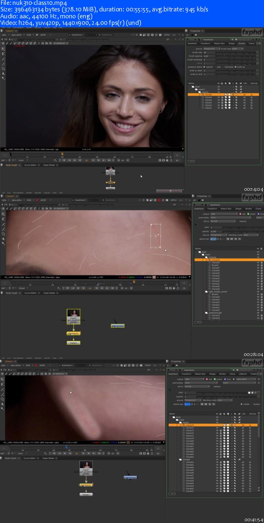Select the Select All tool in 00:14:04 frame
The height and width of the screenshot is (523, 264).
tap(3, 49)
